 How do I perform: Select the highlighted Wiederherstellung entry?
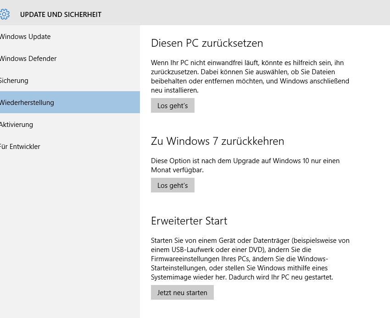point(70,102)
